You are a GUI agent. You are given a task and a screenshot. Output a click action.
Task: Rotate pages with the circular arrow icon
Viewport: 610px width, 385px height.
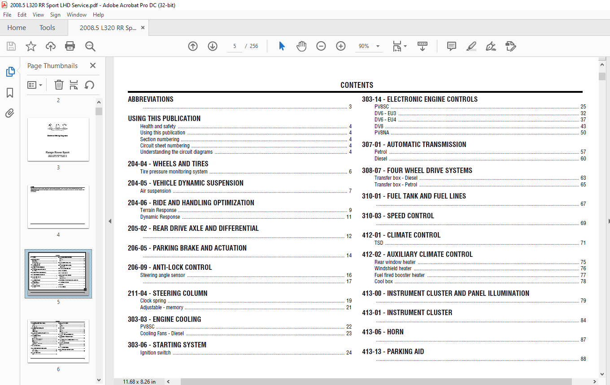point(89,85)
